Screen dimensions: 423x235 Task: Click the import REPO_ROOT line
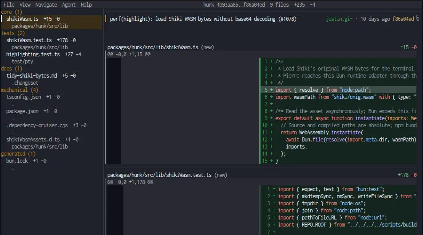[x=338, y=225]
